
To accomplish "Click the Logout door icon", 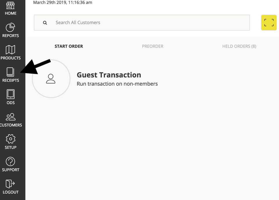I will point(10,184).
